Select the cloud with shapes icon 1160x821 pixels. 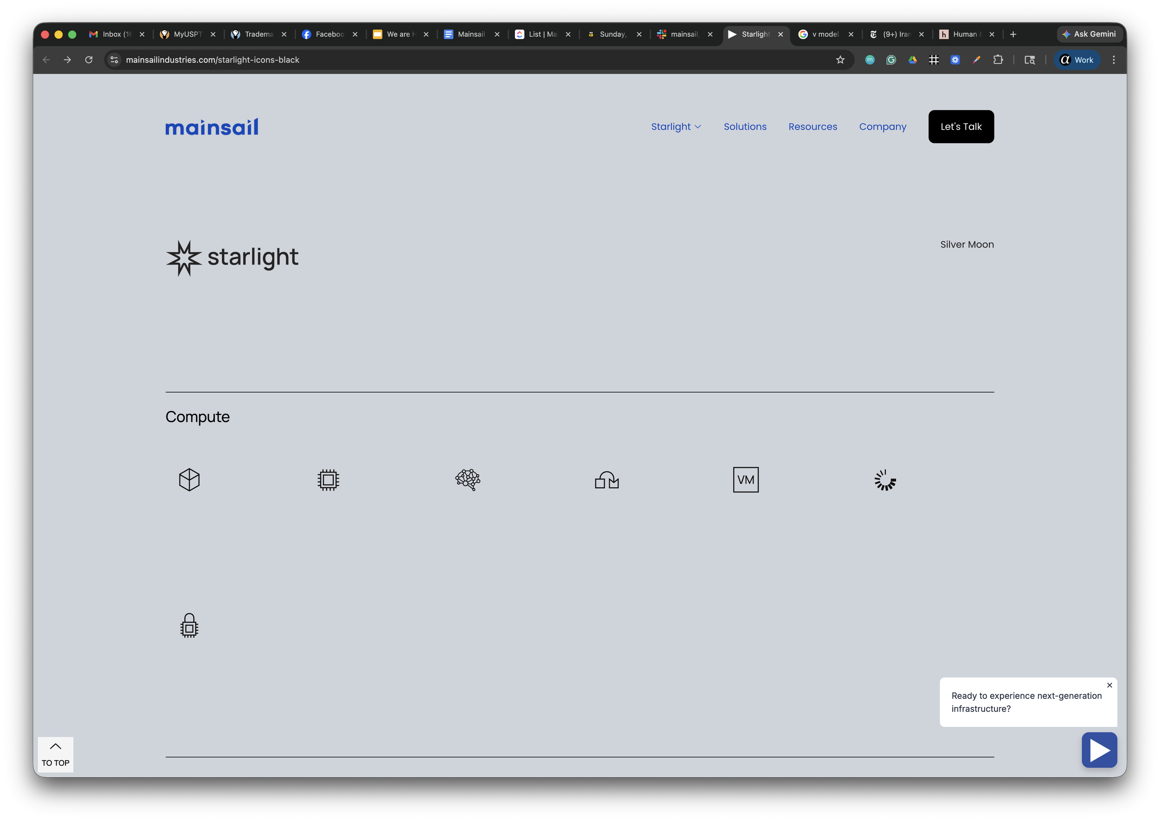point(606,480)
